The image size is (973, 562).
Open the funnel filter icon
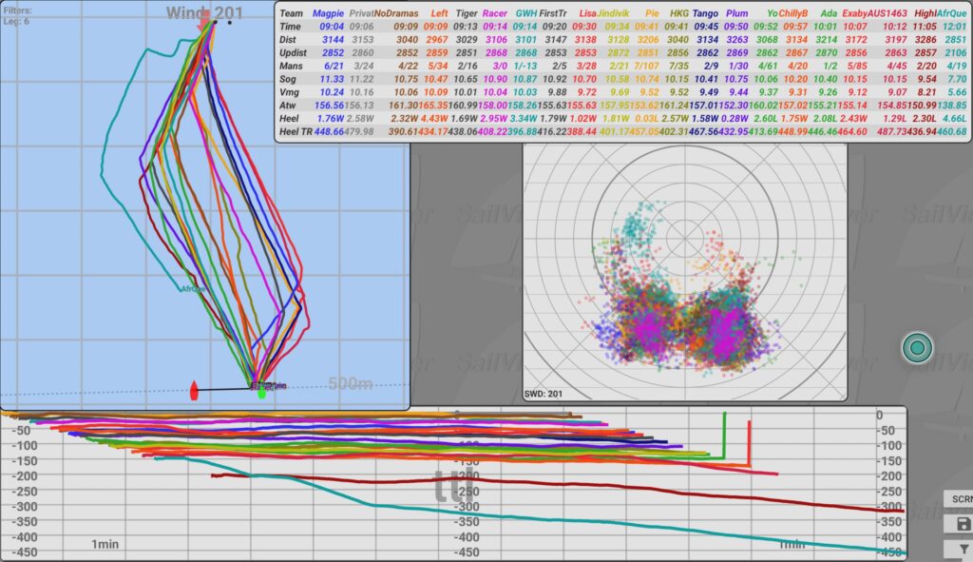963,549
